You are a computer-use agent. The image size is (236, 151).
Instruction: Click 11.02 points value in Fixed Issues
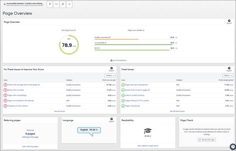229,85
